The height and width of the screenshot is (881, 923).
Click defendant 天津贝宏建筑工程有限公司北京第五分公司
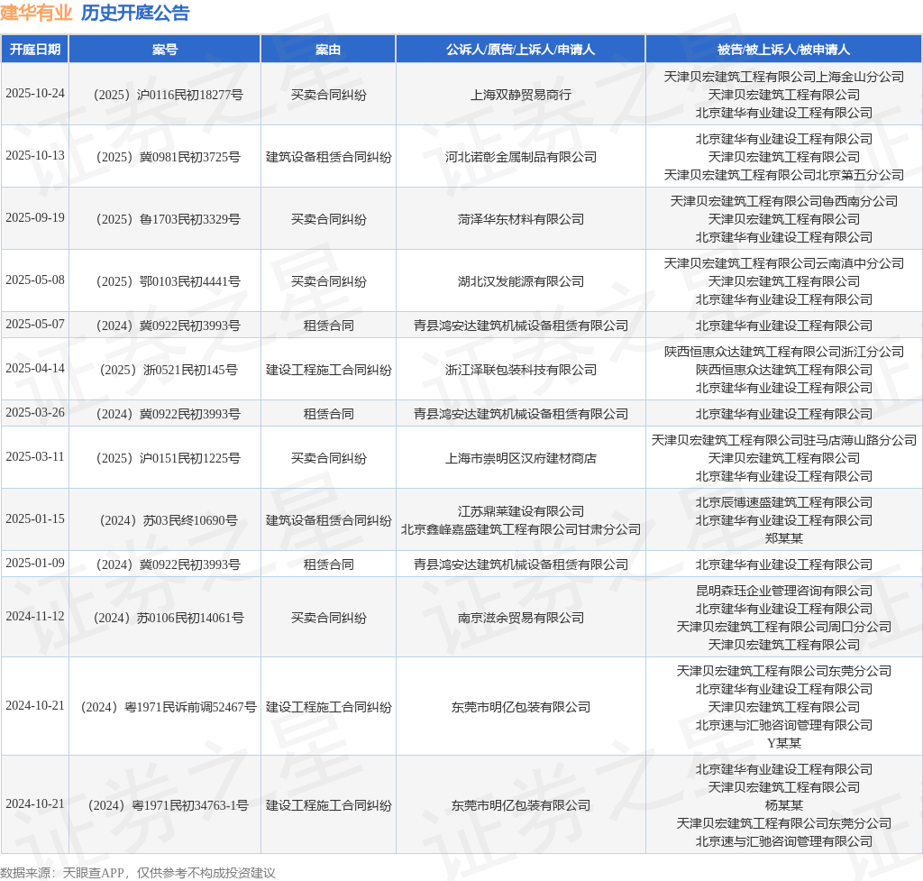tap(783, 175)
